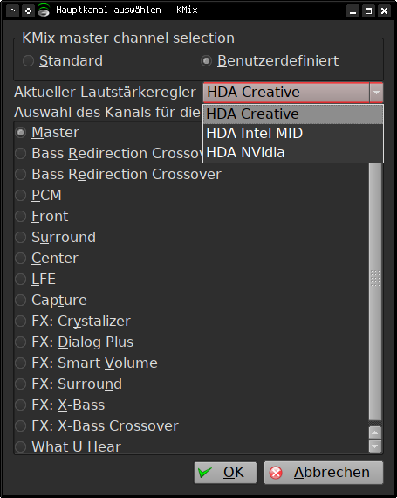Click the red cross icon on Abbrechen
Viewport: 397px width, 498px height.
(276, 473)
